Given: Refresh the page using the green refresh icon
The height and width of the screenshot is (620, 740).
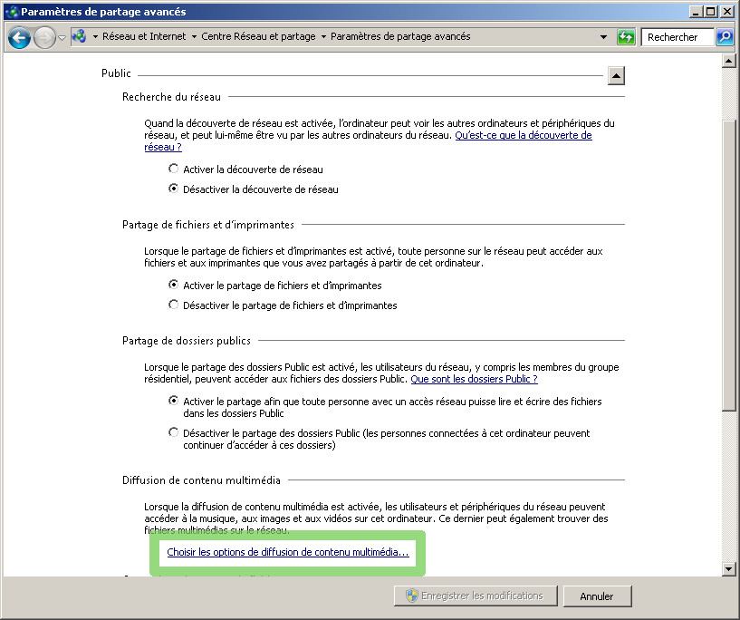Looking at the screenshot, I should click(x=626, y=37).
